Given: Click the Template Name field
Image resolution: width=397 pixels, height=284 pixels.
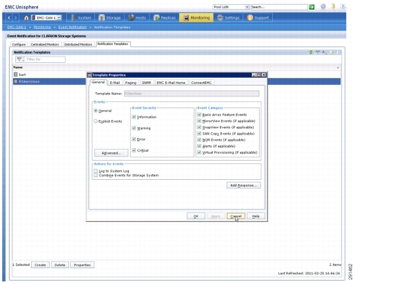Looking at the screenshot, I should [192, 94].
